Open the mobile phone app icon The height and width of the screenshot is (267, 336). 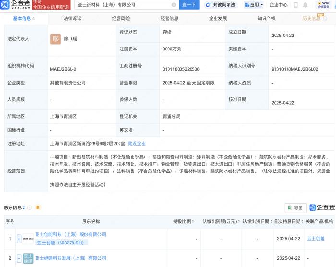coord(296,5)
